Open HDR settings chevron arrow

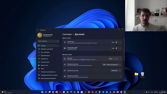(x=121, y=48)
